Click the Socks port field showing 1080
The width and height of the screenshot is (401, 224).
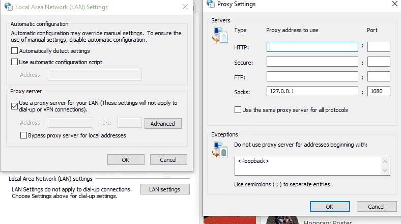(379, 91)
